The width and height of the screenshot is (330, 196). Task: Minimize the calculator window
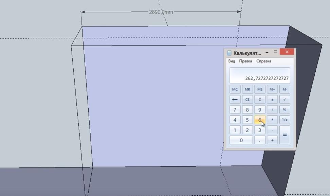[x=267, y=52]
